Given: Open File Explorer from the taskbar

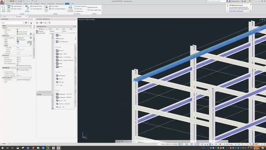Looking at the screenshot, I should (38, 148).
